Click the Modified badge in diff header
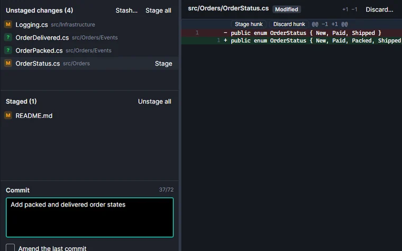Image resolution: width=402 pixels, height=251 pixels. point(287,10)
